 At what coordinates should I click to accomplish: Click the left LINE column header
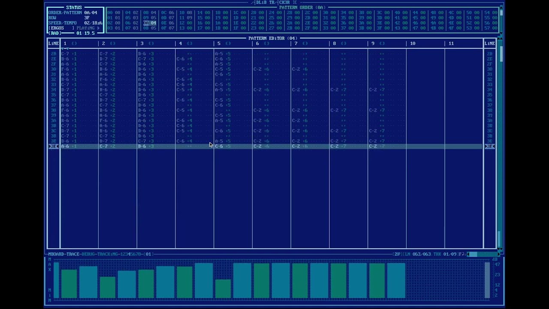point(54,43)
